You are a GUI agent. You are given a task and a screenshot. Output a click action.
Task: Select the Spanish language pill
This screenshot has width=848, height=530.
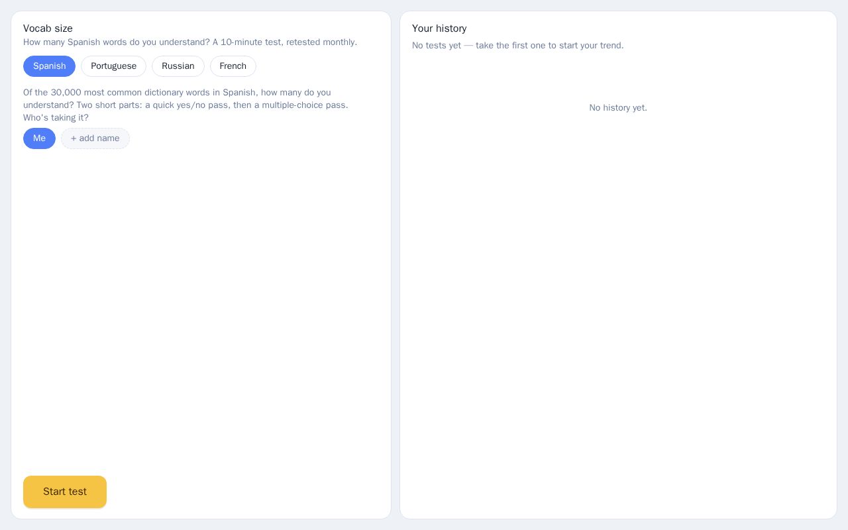tap(49, 66)
